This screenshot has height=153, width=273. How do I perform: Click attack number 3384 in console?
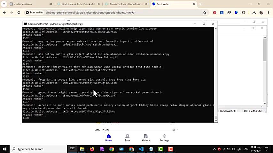(x=26, y=64)
